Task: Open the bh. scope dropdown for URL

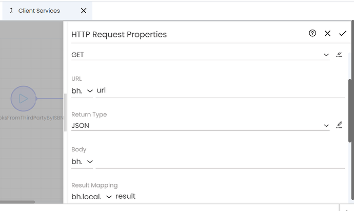Action: tap(82, 91)
